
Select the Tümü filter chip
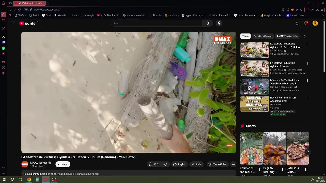point(246,36)
